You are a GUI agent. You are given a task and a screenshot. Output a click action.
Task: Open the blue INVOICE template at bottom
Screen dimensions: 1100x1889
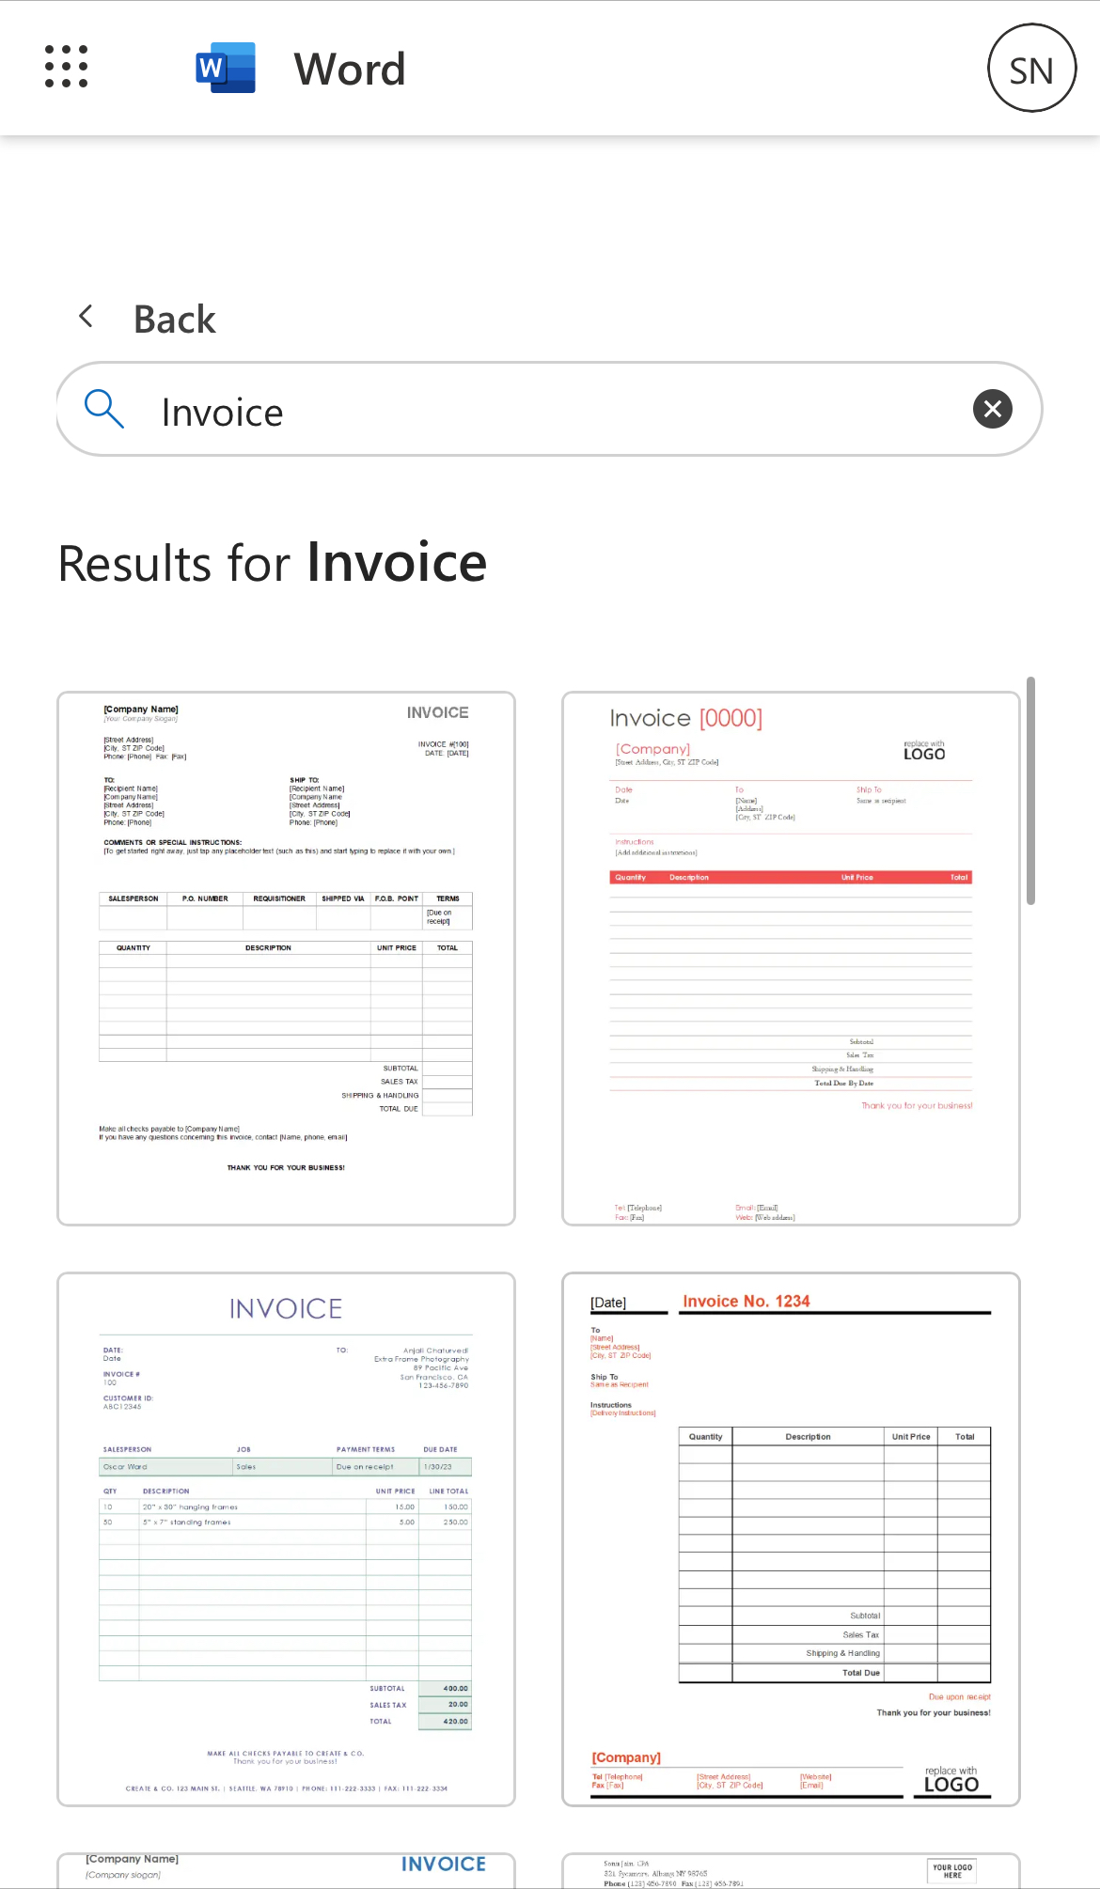286,1870
